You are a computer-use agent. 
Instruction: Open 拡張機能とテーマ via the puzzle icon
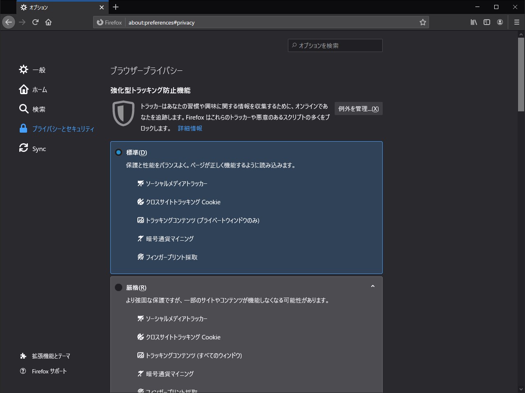pyautogui.click(x=23, y=356)
